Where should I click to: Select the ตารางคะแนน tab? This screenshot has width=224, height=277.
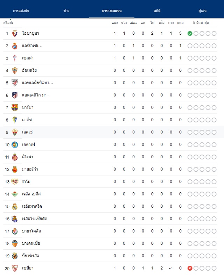coord(112,11)
